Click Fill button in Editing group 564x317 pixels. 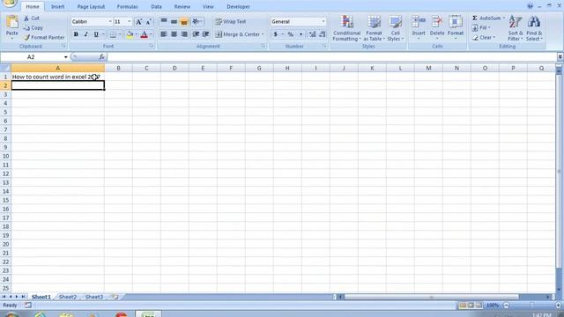[481, 27]
